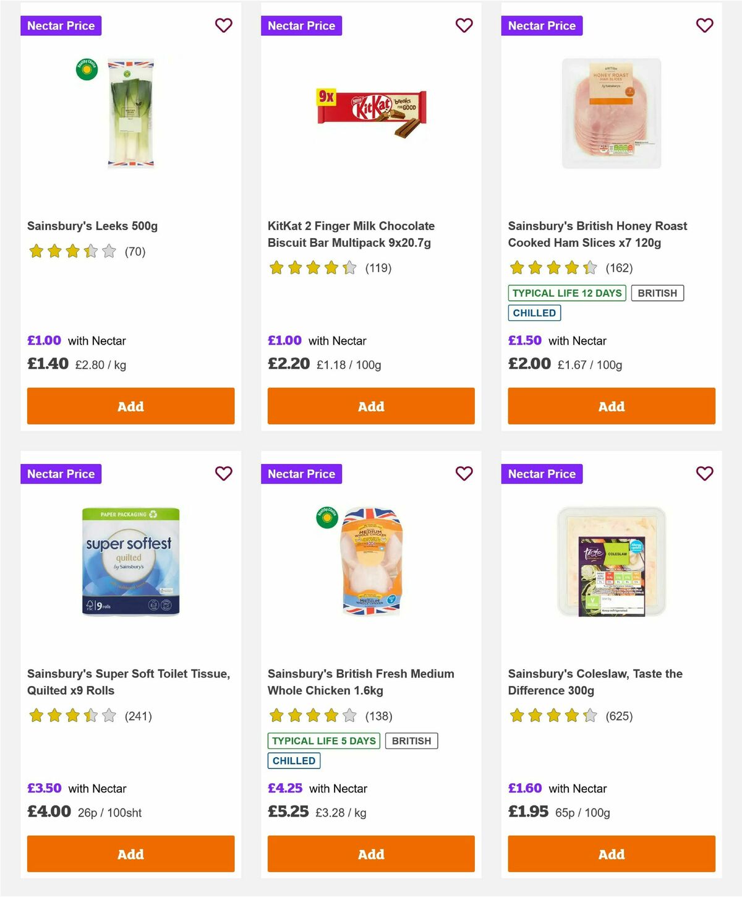Screen dimensions: 742x897
Task: Add the Whole Chicken to basket
Action: coord(370,854)
